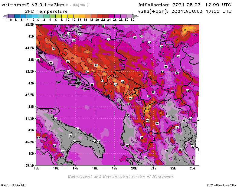Click the 44N latitude label
Image resolution: width=242 pixels, height=187 pixels.
(x=31, y=60)
